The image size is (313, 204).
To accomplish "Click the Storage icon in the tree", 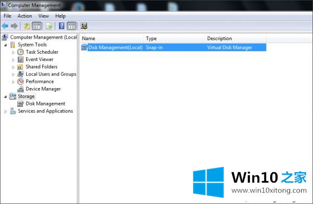I will pyautogui.click(x=13, y=96).
